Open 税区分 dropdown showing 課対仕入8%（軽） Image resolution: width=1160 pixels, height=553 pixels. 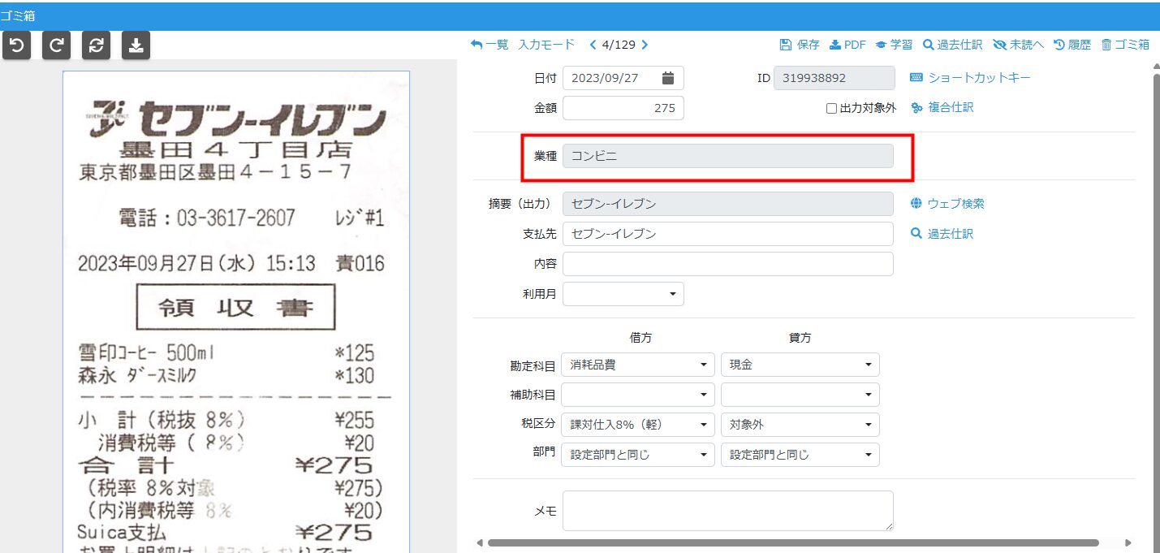[x=637, y=425]
